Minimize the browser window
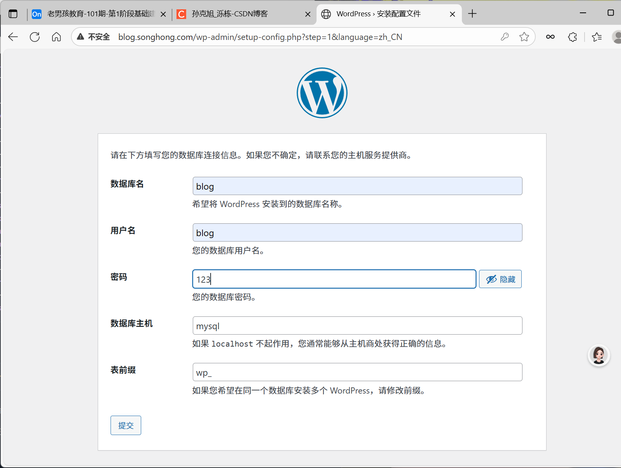The image size is (621, 468). tap(583, 13)
